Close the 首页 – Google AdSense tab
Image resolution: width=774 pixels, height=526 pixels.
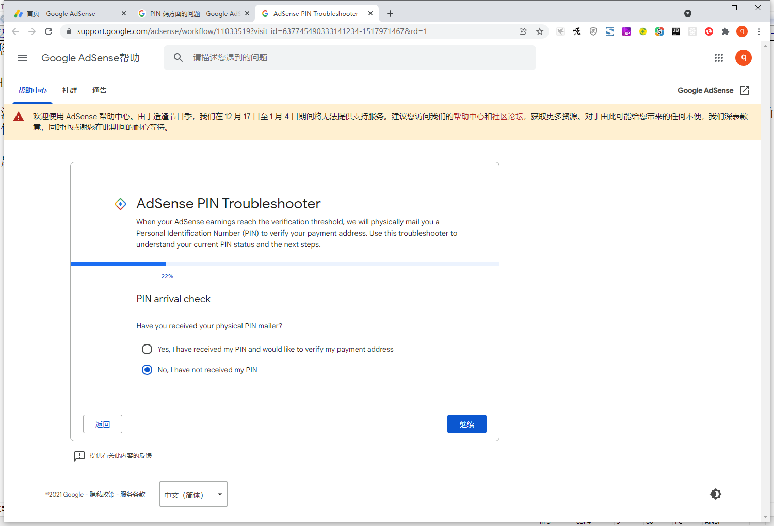124,14
